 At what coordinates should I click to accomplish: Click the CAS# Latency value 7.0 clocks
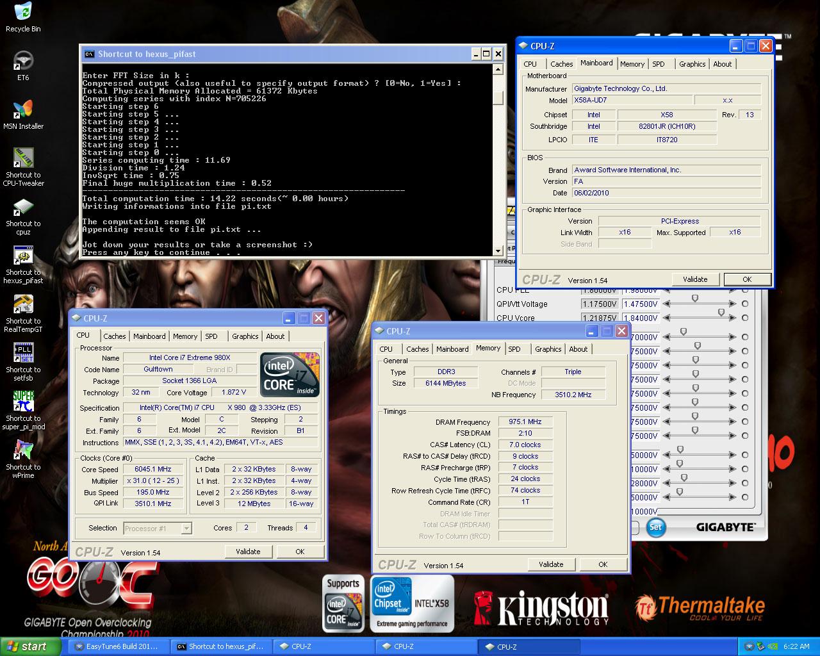(525, 445)
